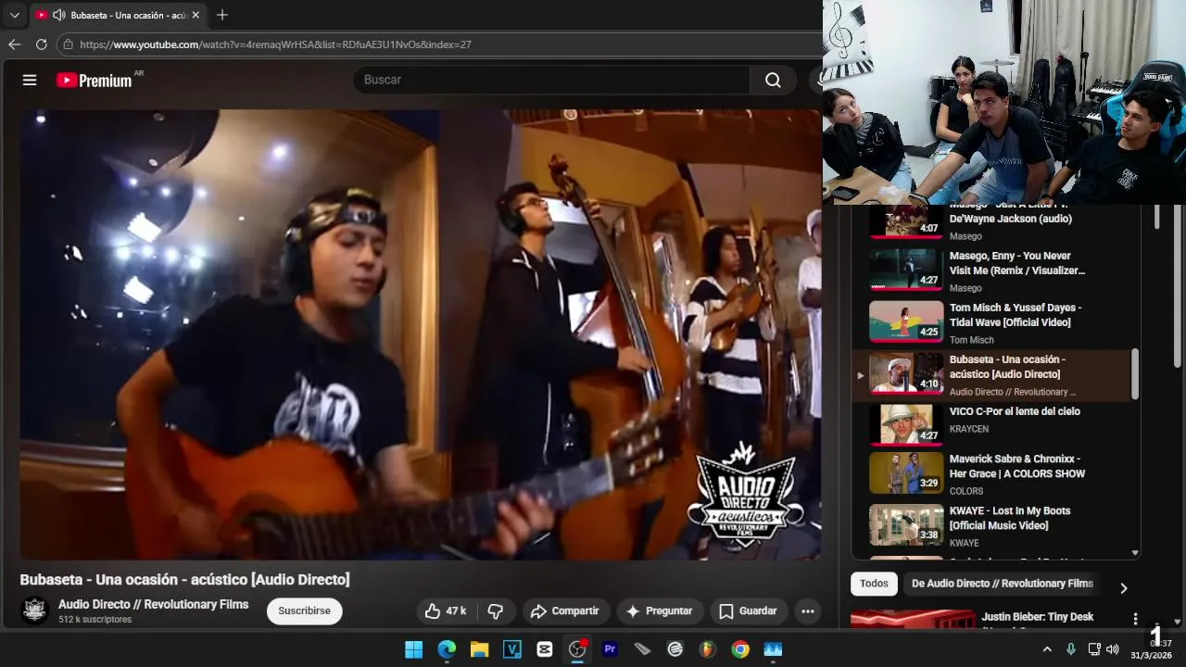
Task: Open Tom Misch channel name in playlist
Action: tap(972, 340)
